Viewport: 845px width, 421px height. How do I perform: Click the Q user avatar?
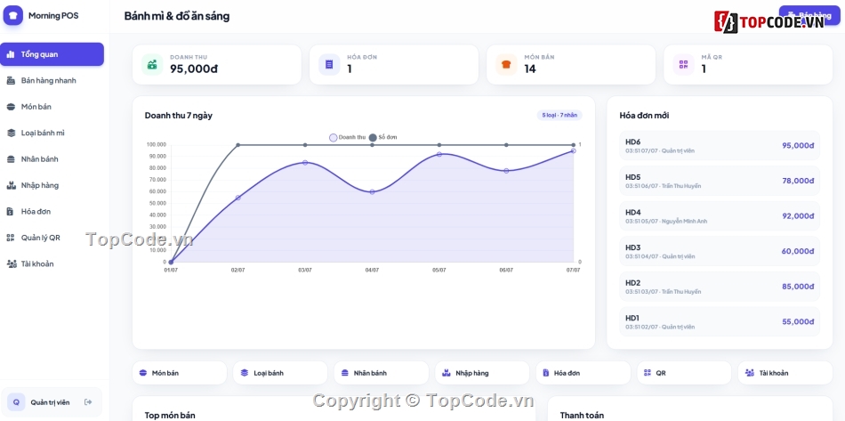click(x=16, y=402)
